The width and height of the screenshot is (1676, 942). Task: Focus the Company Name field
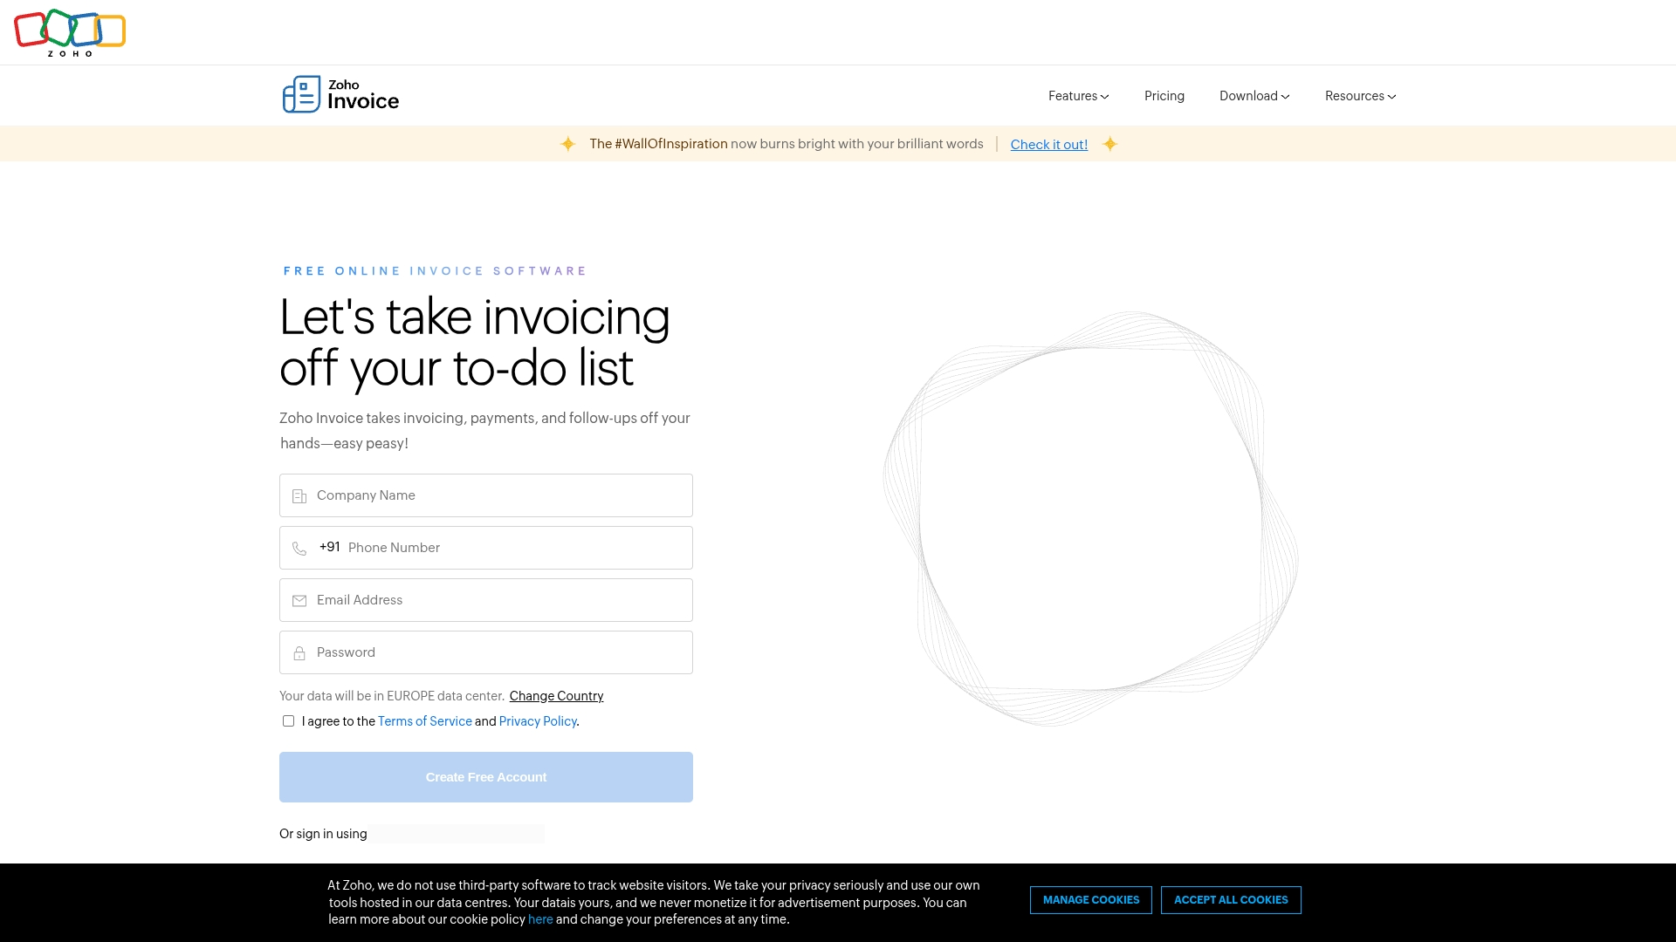(486, 495)
